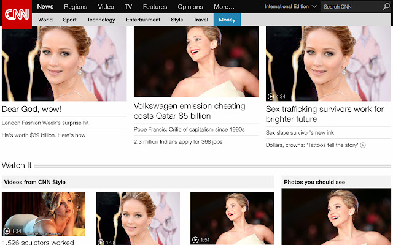Click the search magnifier icon

point(386,6)
